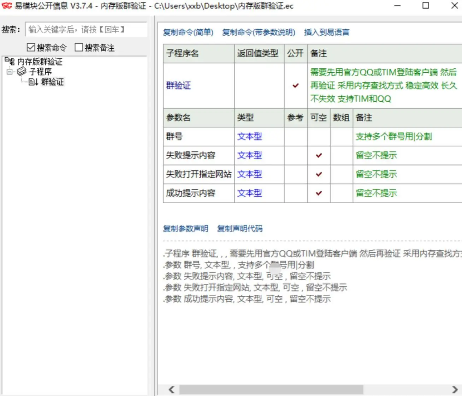Click the 子程序 stacked-layers icon in the sidebar
Viewport: 462px width, 396px height.
[21, 72]
